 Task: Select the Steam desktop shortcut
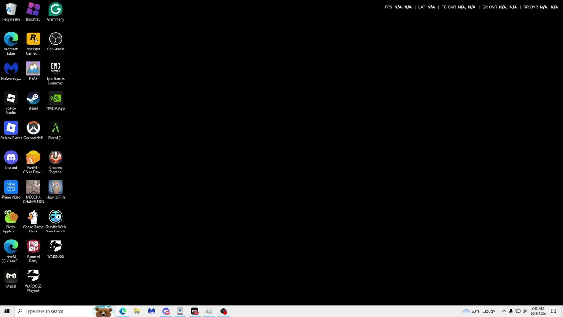(x=33, y=101)
